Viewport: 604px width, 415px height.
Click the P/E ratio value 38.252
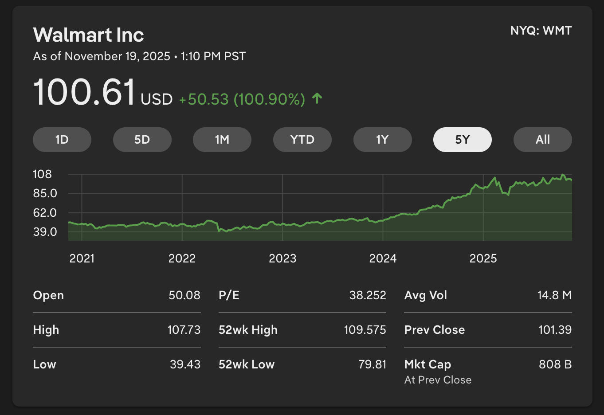(x=367, y=295)
